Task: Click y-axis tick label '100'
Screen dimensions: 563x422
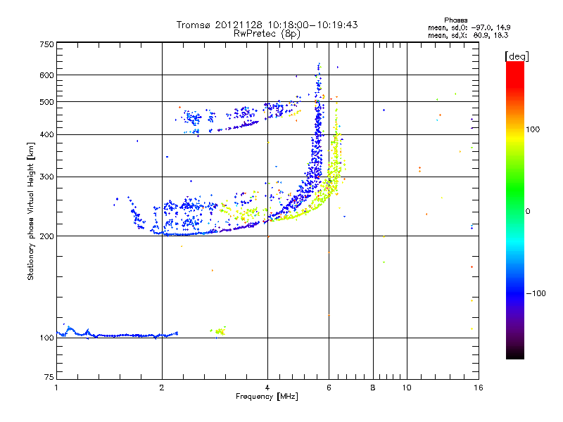Action: [x=46, y=338]
